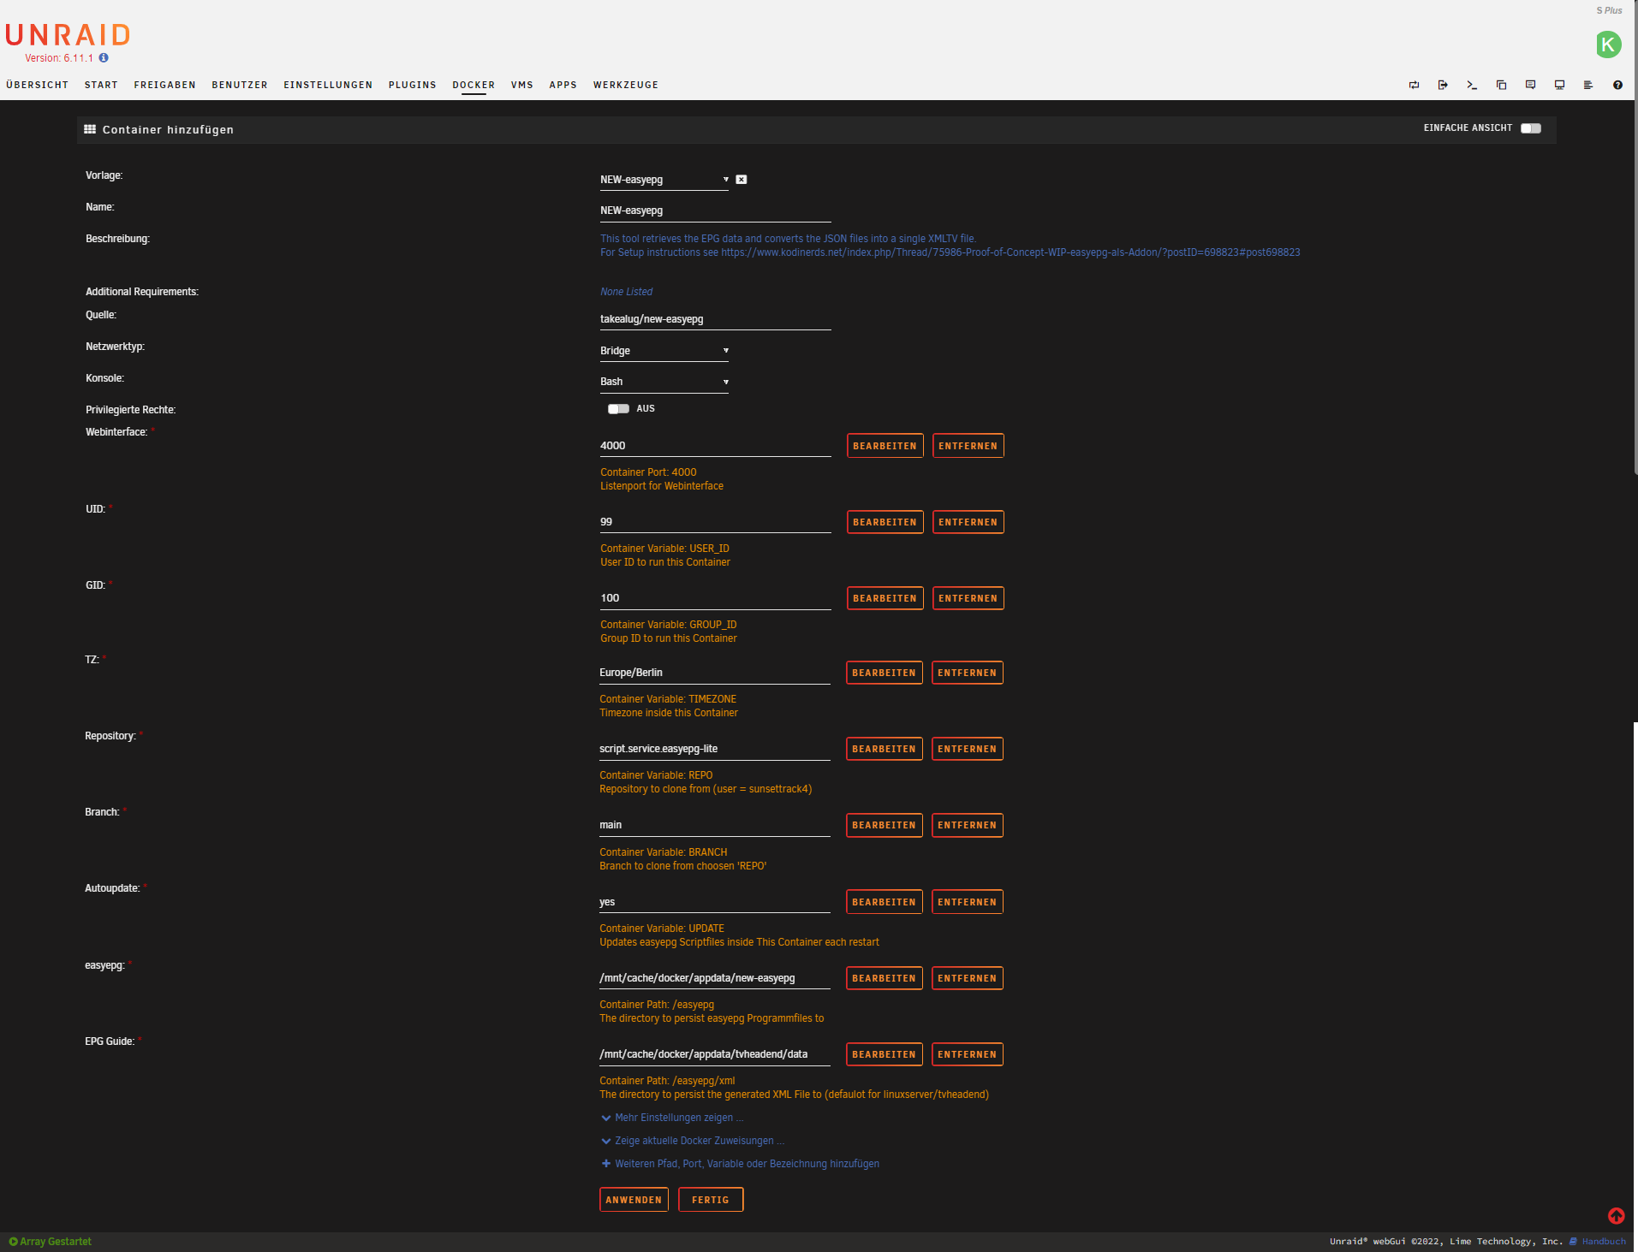Click the retweet-style arrows icon in the header
Image resolution: width=1638 pixels, height=1252 pixels.
(1414, 85)
